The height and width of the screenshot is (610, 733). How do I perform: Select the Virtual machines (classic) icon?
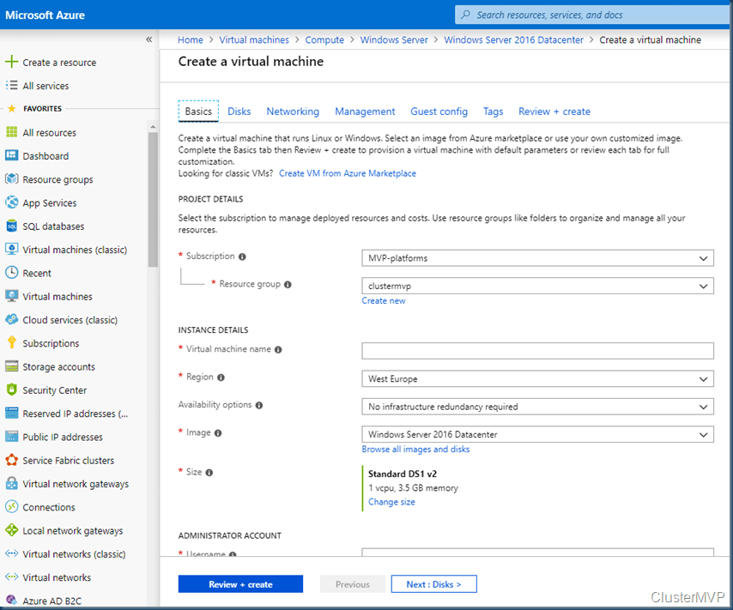coord(11,249)
